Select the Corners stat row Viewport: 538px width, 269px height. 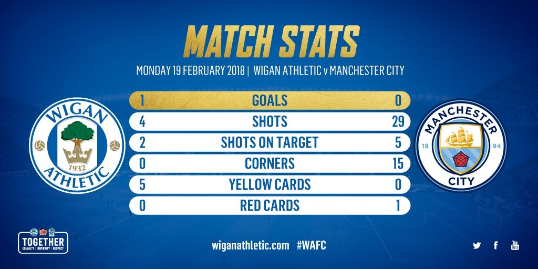click(270, 163)
